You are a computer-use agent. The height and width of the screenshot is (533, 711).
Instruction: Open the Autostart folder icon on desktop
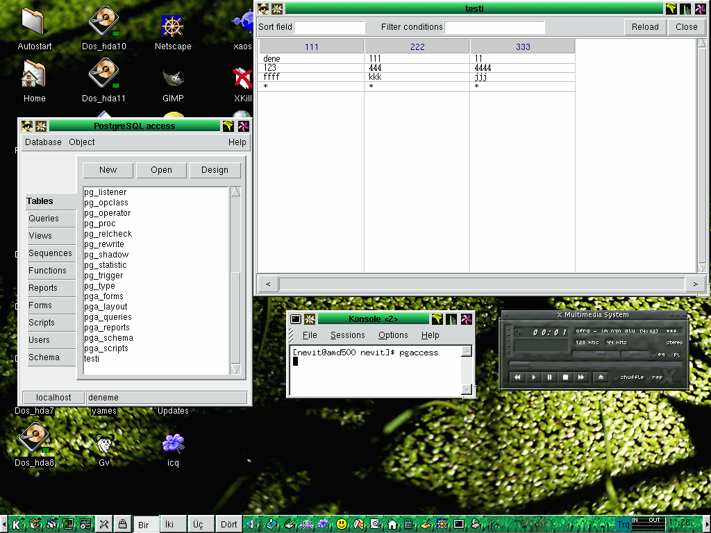tap(33, 22)
